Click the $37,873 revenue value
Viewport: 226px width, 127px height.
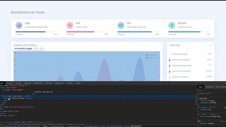(182, 23)
